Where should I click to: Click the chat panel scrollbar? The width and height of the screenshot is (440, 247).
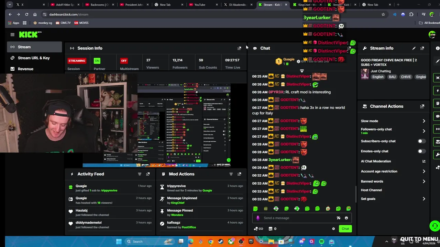coord(356,195)
